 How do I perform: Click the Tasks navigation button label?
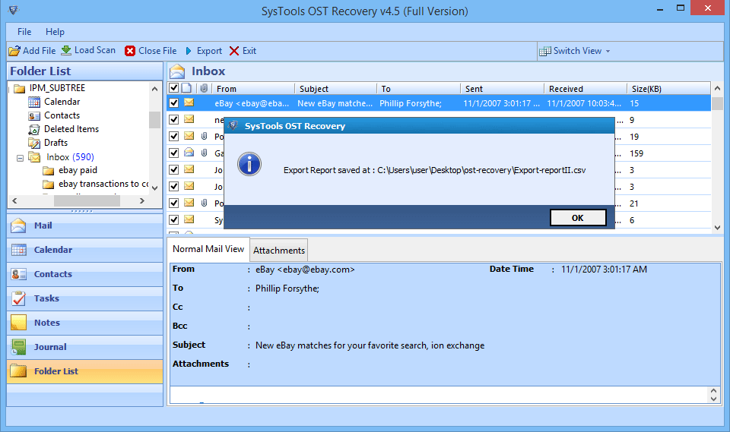(46, 298)
